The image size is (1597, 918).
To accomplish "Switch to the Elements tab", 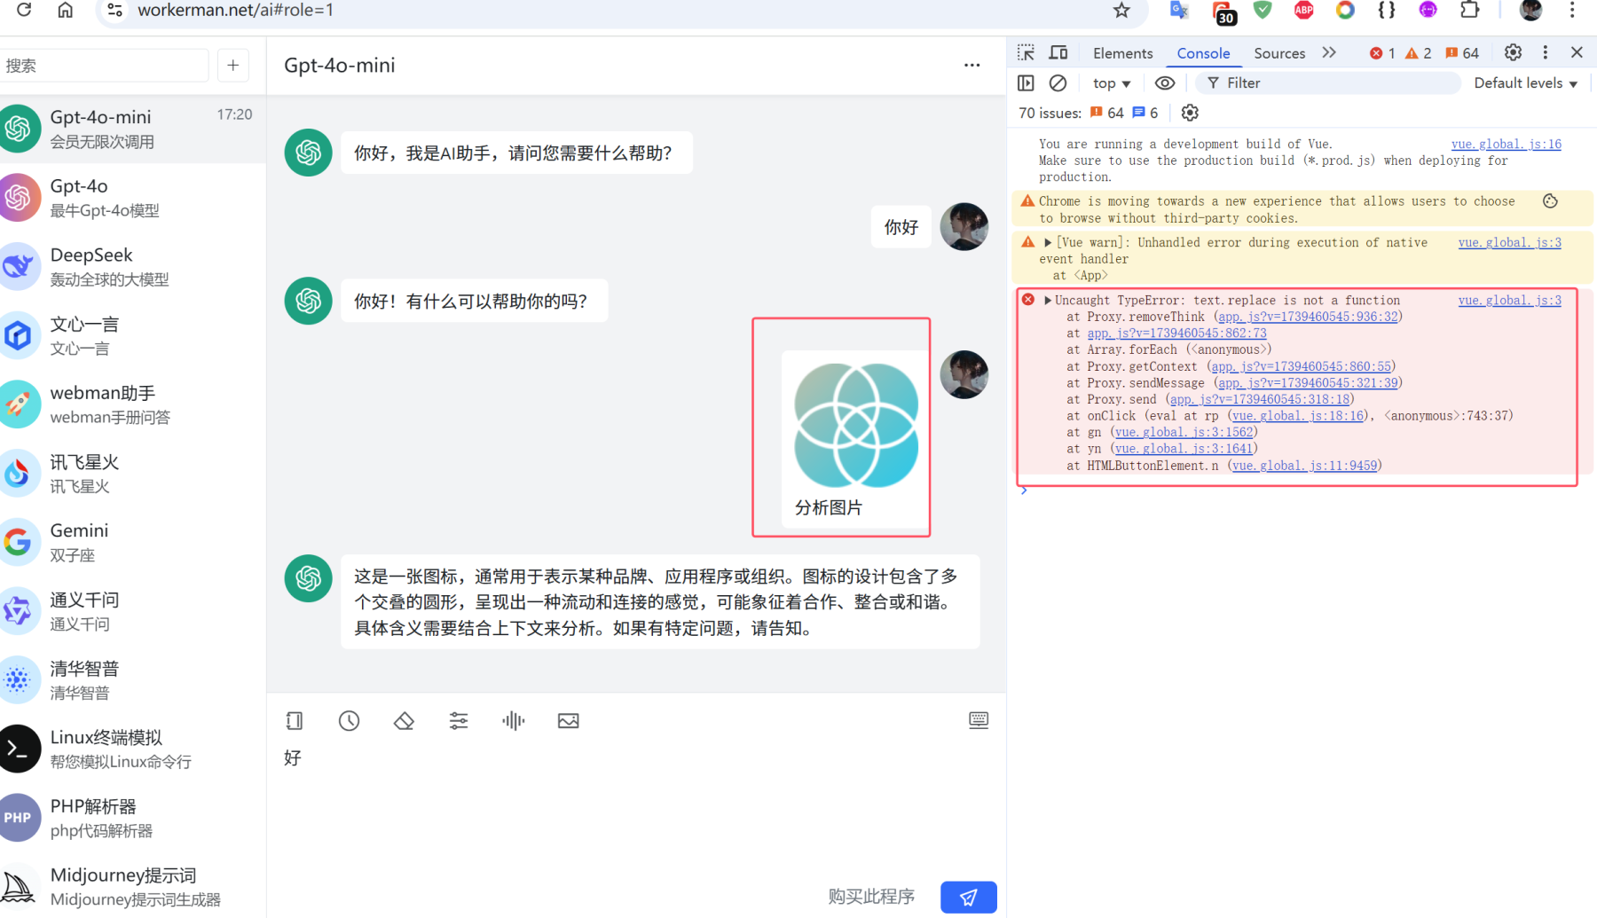I will (1122, 53).
